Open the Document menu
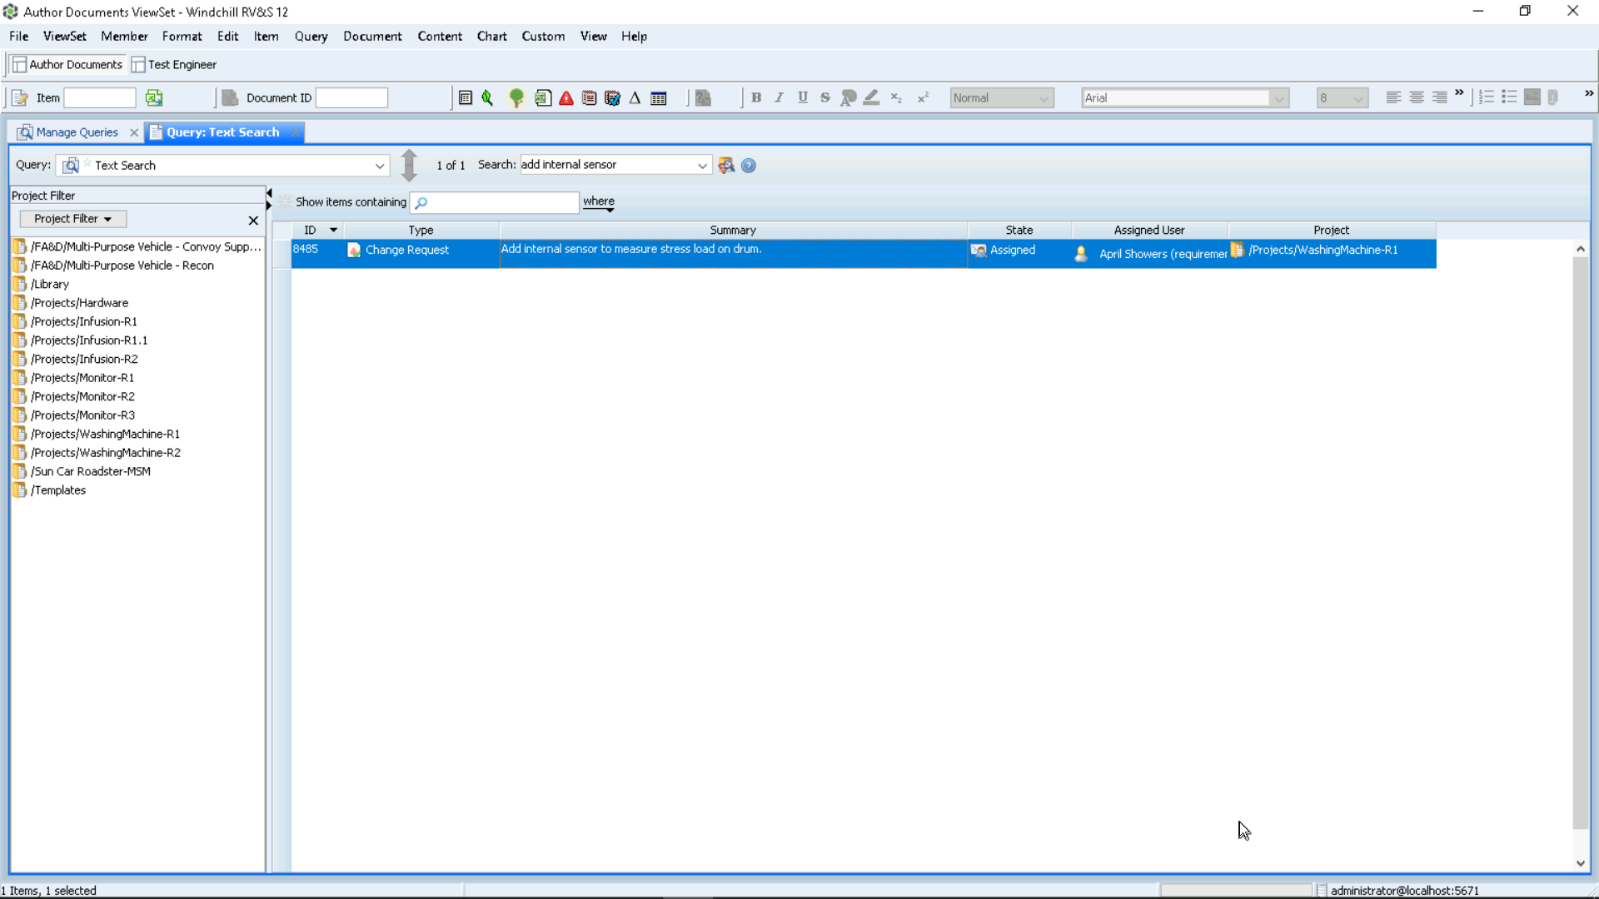Viewport: 1599px width, 899px height. pos(372,37)
